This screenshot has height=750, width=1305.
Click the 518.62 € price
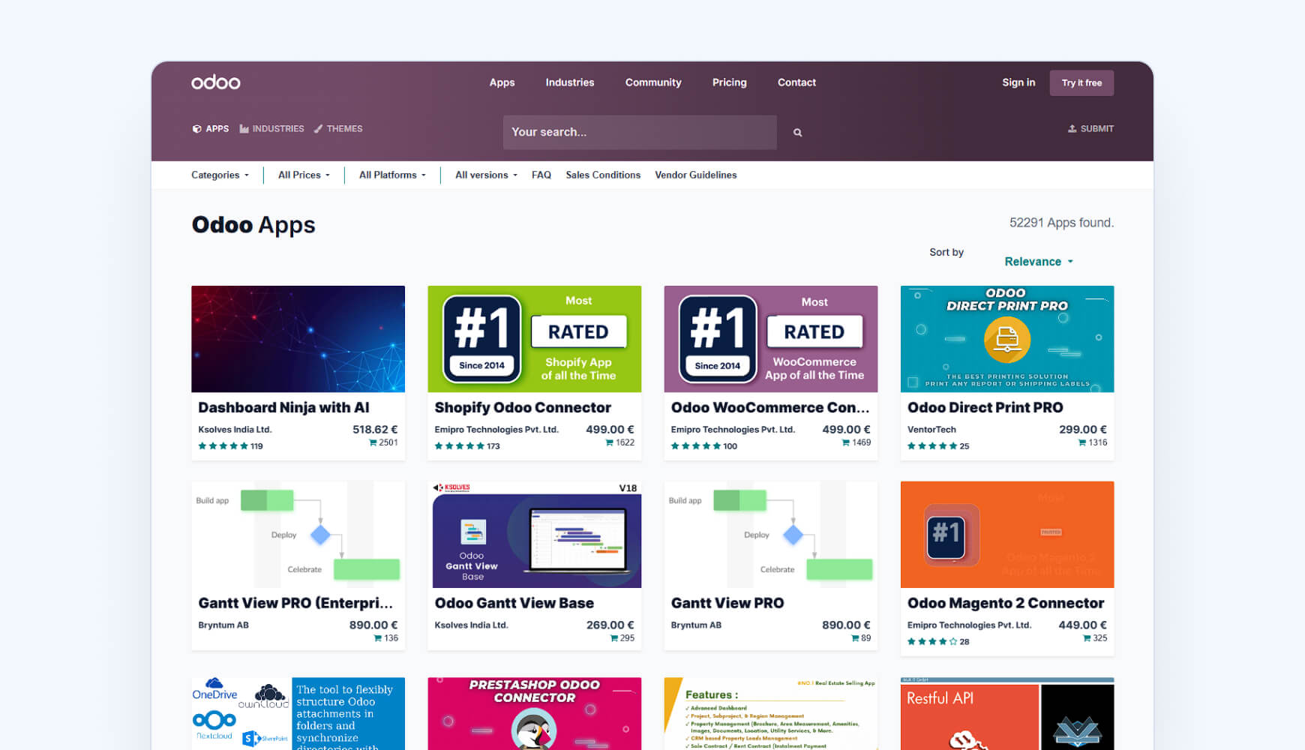click(x=375, y=430)
